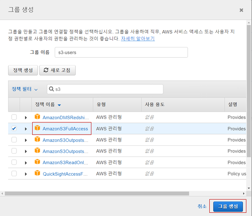Click the AmazonDMSRedshi... policy box icon
The height and width of the screenshot is (216, 252).
pyautogui.click(x=37, y=117)
